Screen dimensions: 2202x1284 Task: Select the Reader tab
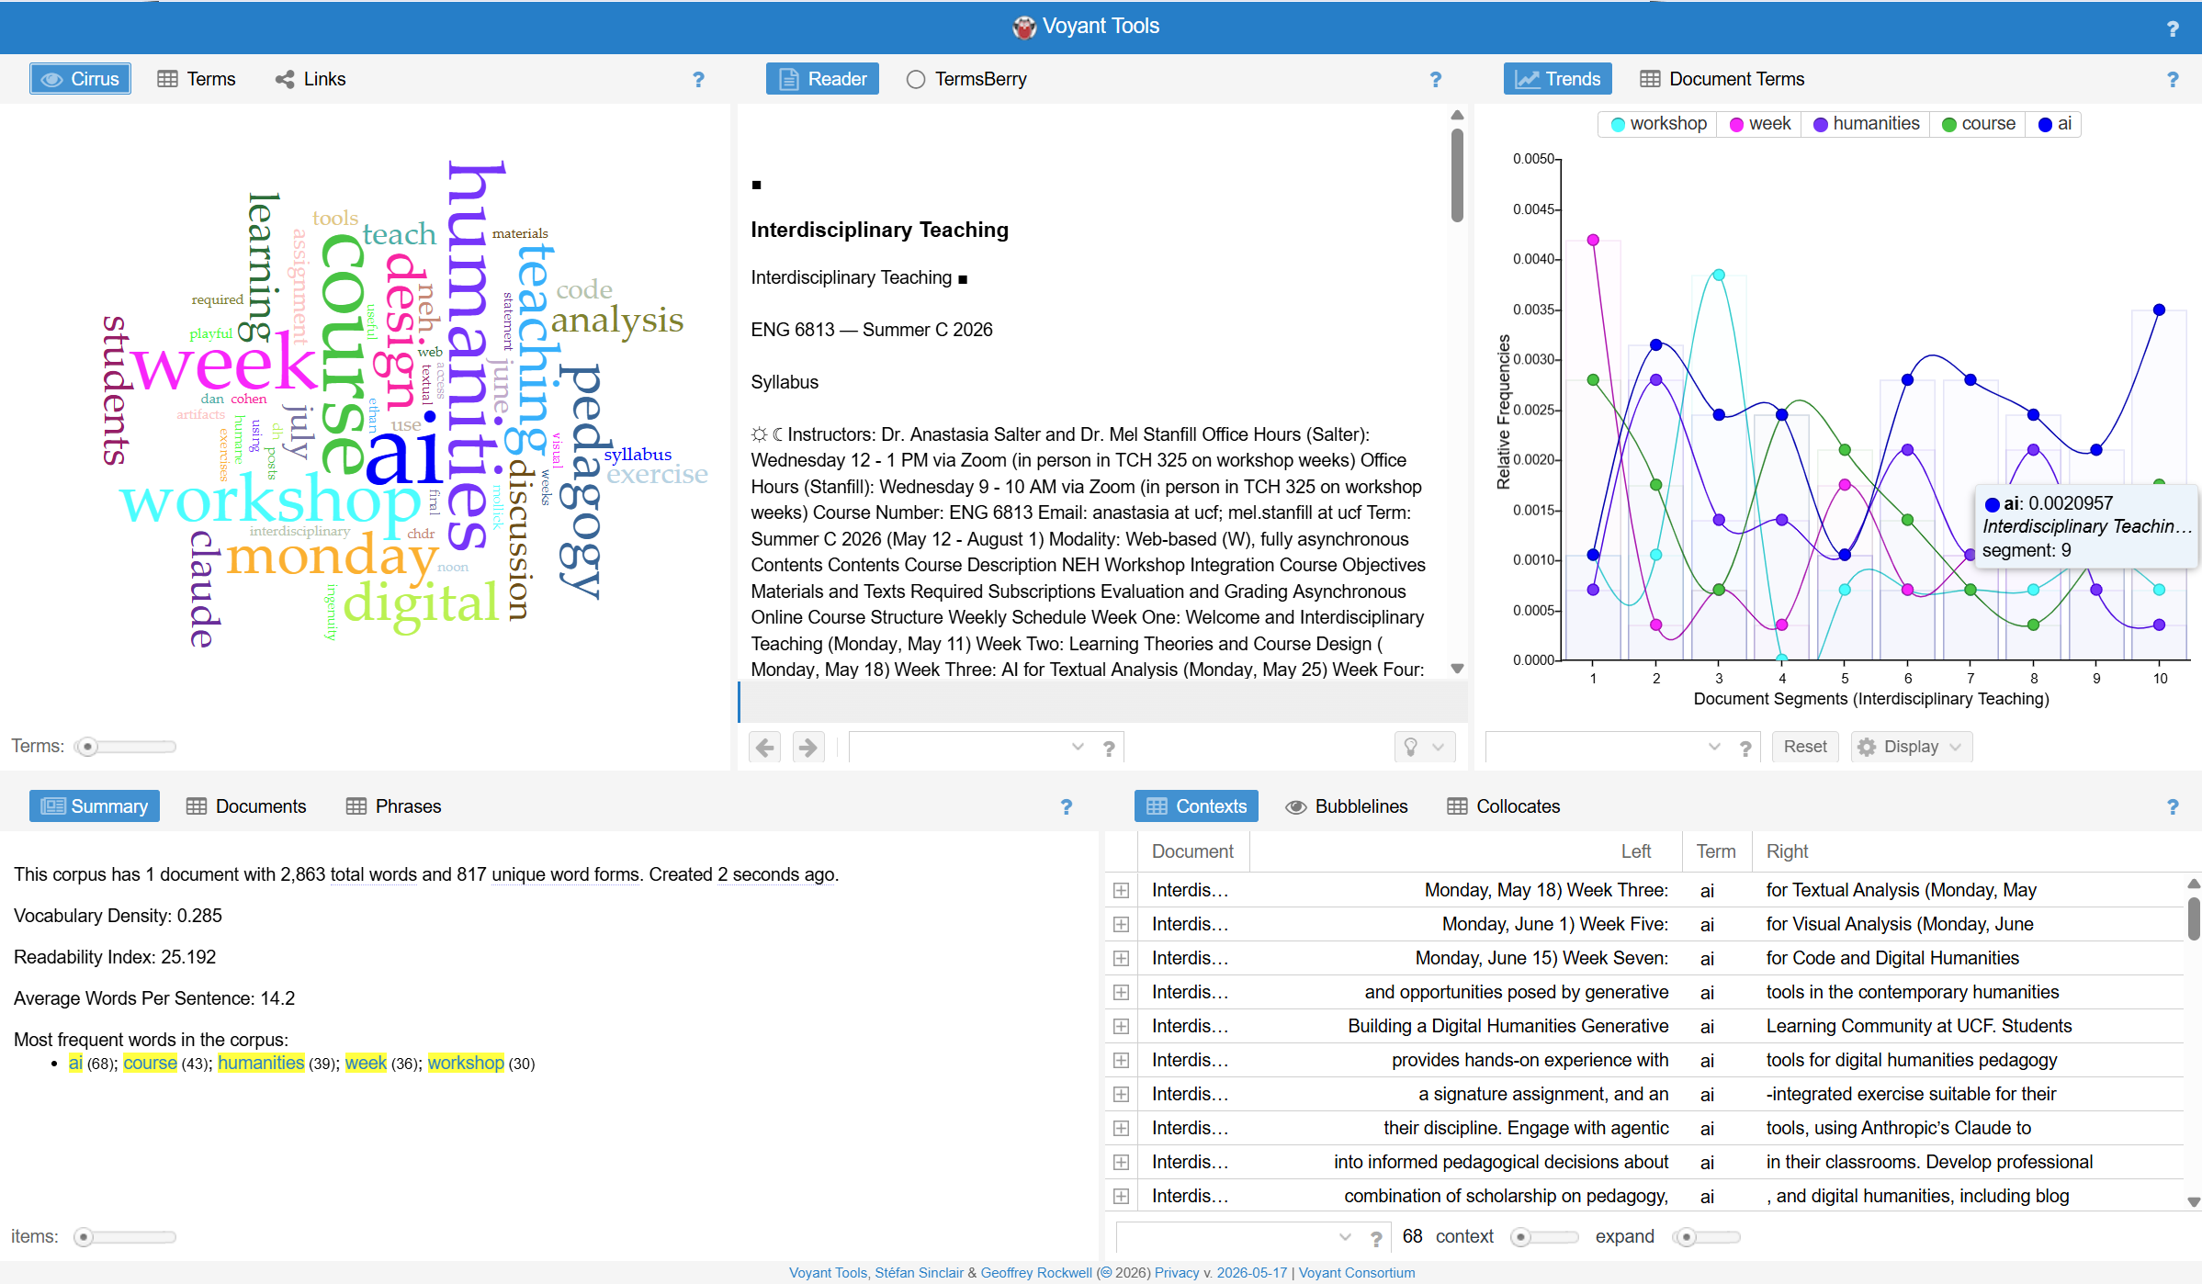tap(822, 79)
